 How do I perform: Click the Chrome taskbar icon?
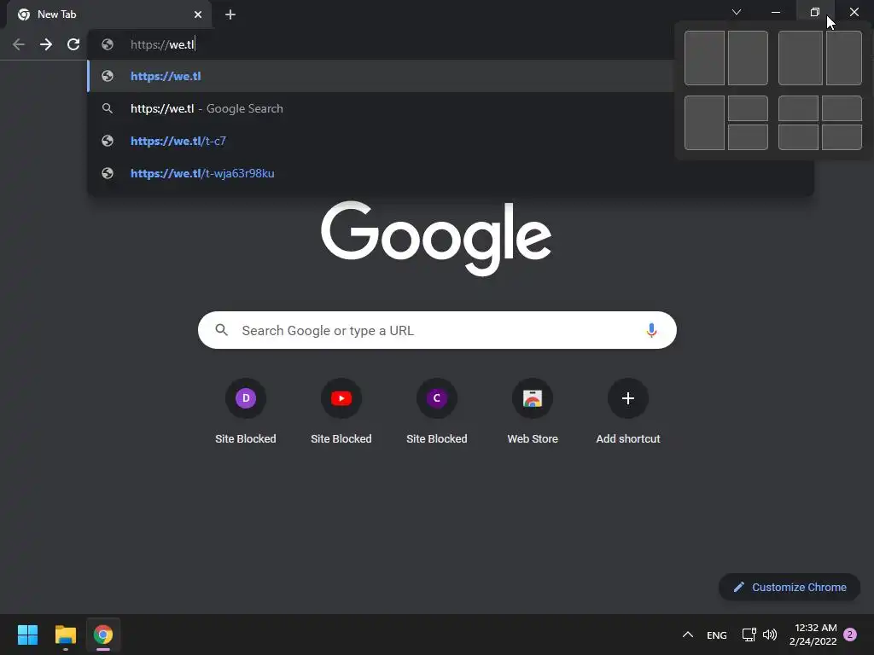(103, 635)
